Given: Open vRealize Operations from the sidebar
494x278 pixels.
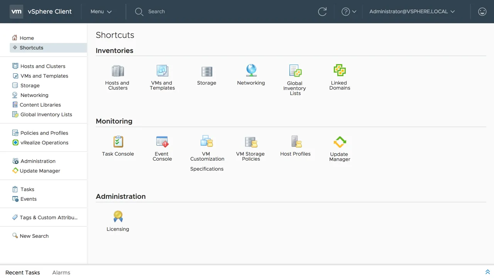Looking at the screenshot, I should click(x=44, y=142).
